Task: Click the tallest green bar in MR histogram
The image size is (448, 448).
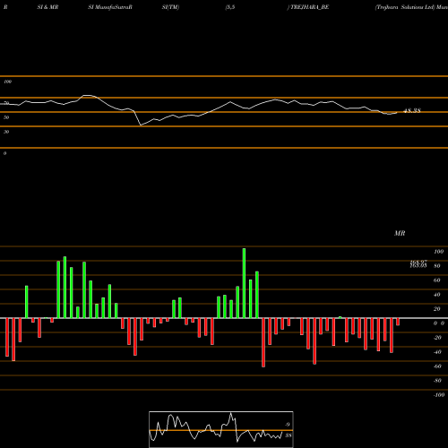Action: click(244, 283)
